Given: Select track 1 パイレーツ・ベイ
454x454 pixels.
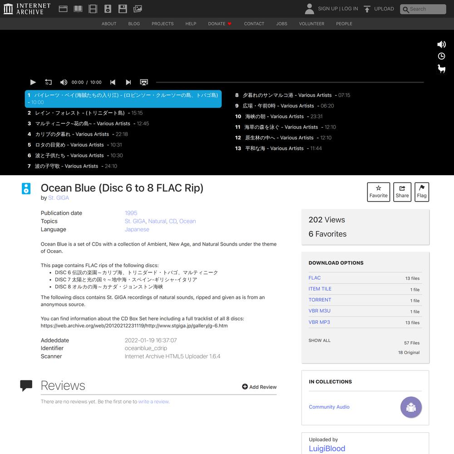Looking at the screenshot, I should (123, 99).
